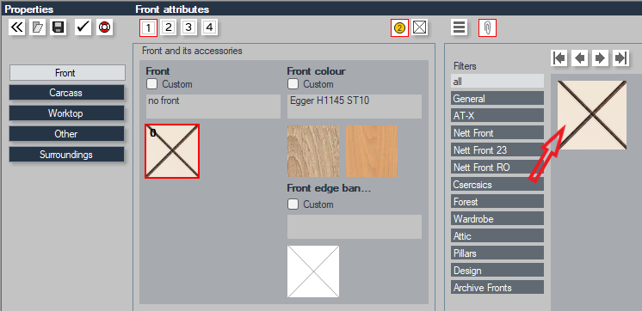Jump to first page with skip-back arrow
This screenshot has height=311, width=642.
559,58
